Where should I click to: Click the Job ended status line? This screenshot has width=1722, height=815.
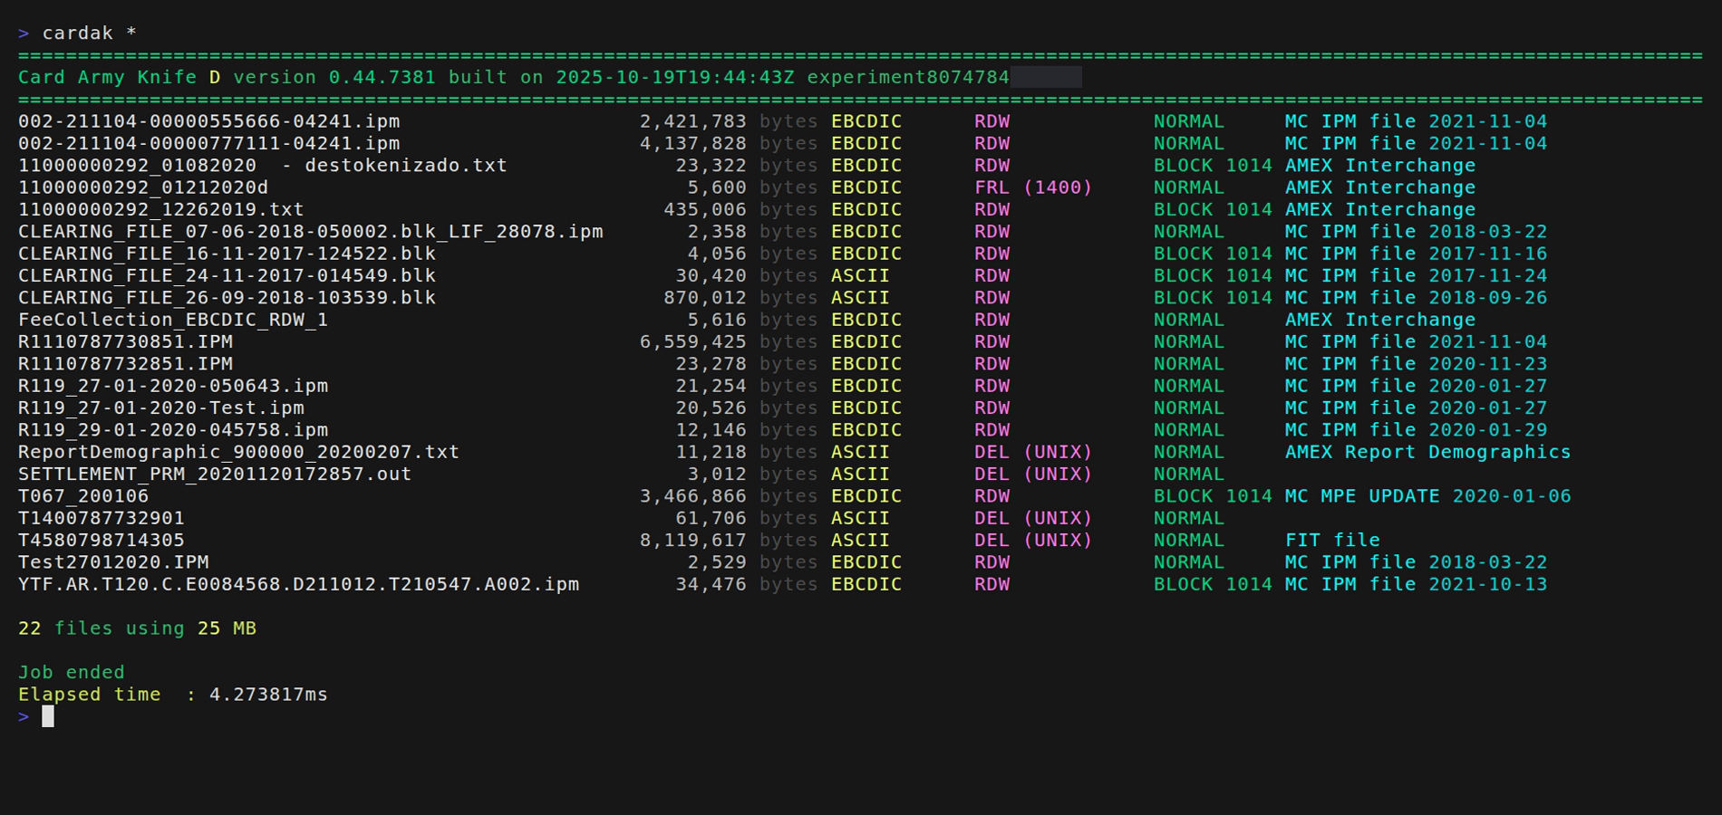click(x=72, y=672)
